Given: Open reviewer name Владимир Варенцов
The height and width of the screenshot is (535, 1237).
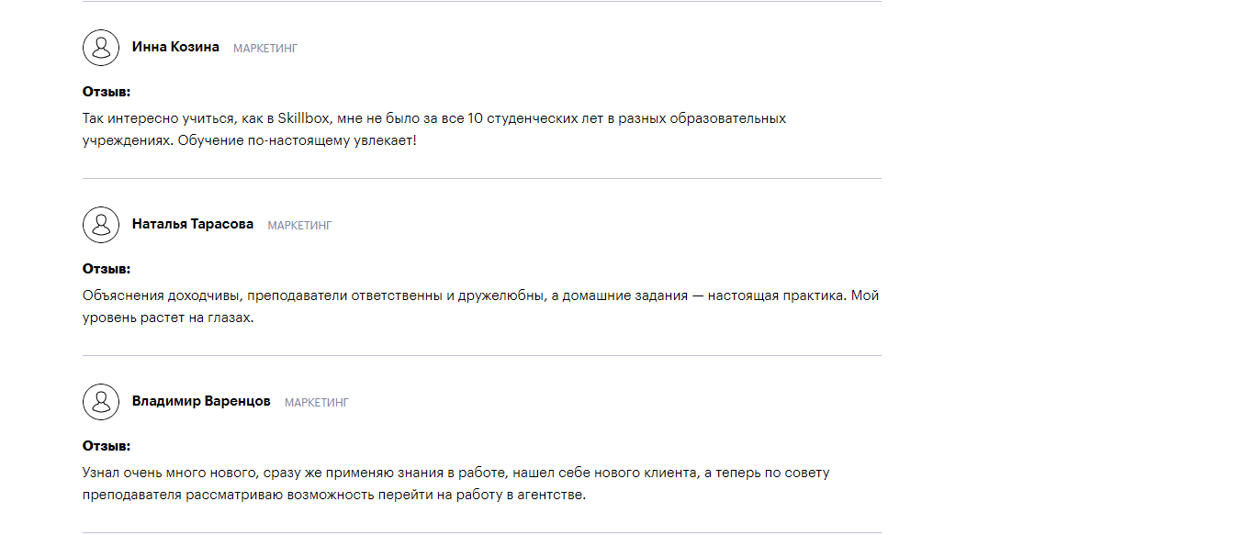Looking at the screenshot, I should tap(201, 401).
